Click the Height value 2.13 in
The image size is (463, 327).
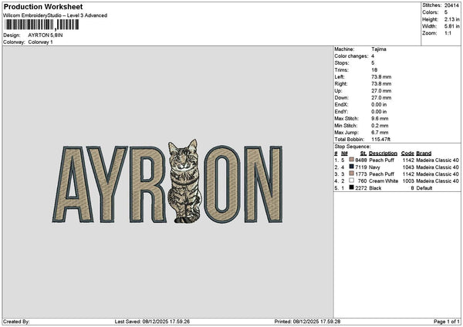[451, 19]
